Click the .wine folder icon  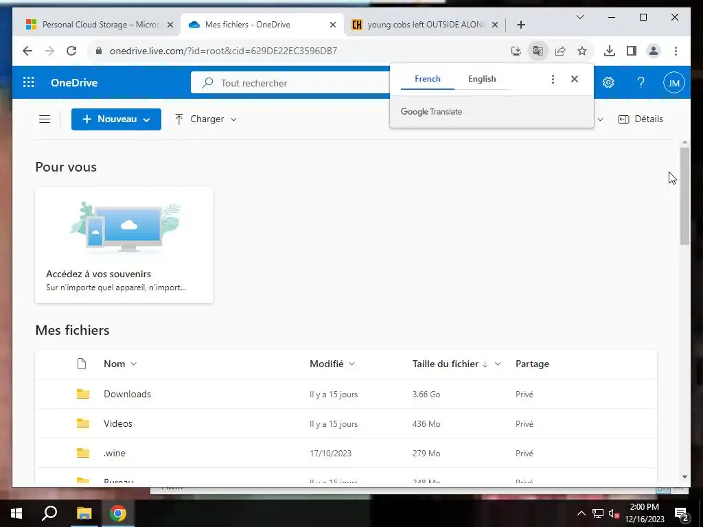pyautogui.click(x=83, y=453)
